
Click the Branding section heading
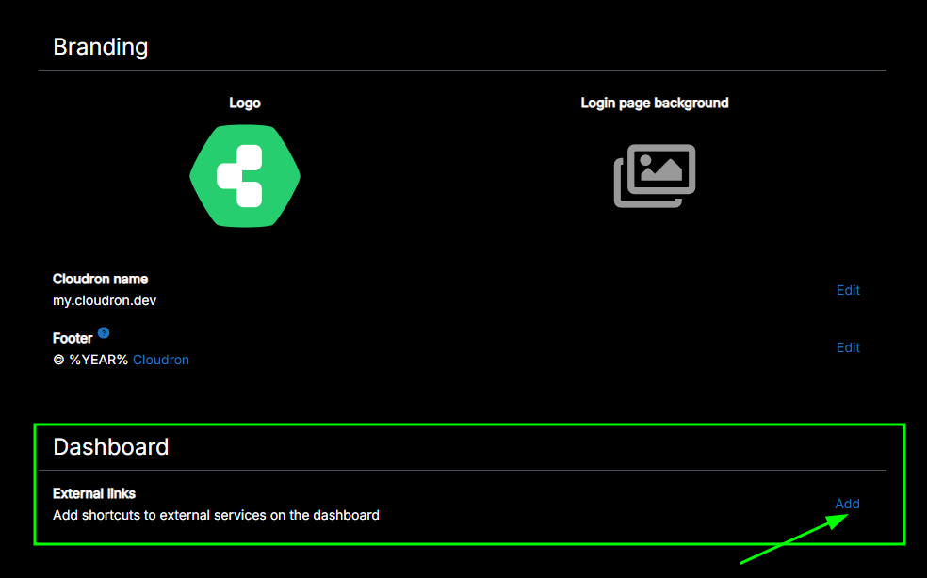(x=101, y=46)
